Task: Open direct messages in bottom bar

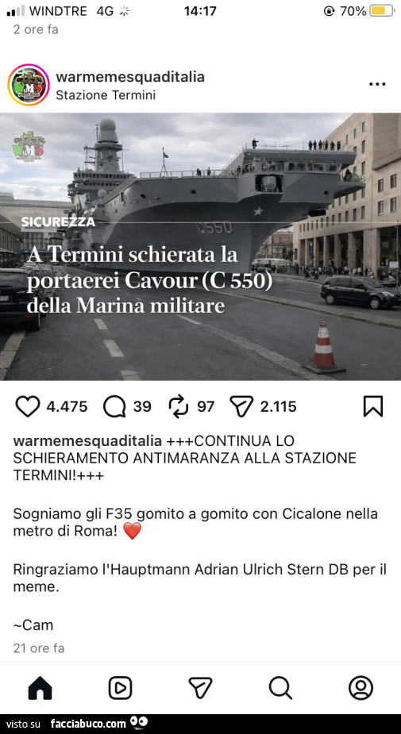Action: [x=200, y=688]
